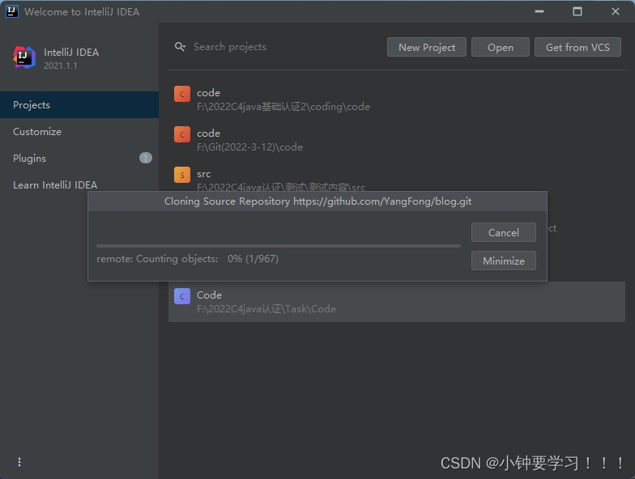Open project at F:\2022C4java基础认证2\coding\code
Viewport: 635px width, 479px height.
click(397, 100)
